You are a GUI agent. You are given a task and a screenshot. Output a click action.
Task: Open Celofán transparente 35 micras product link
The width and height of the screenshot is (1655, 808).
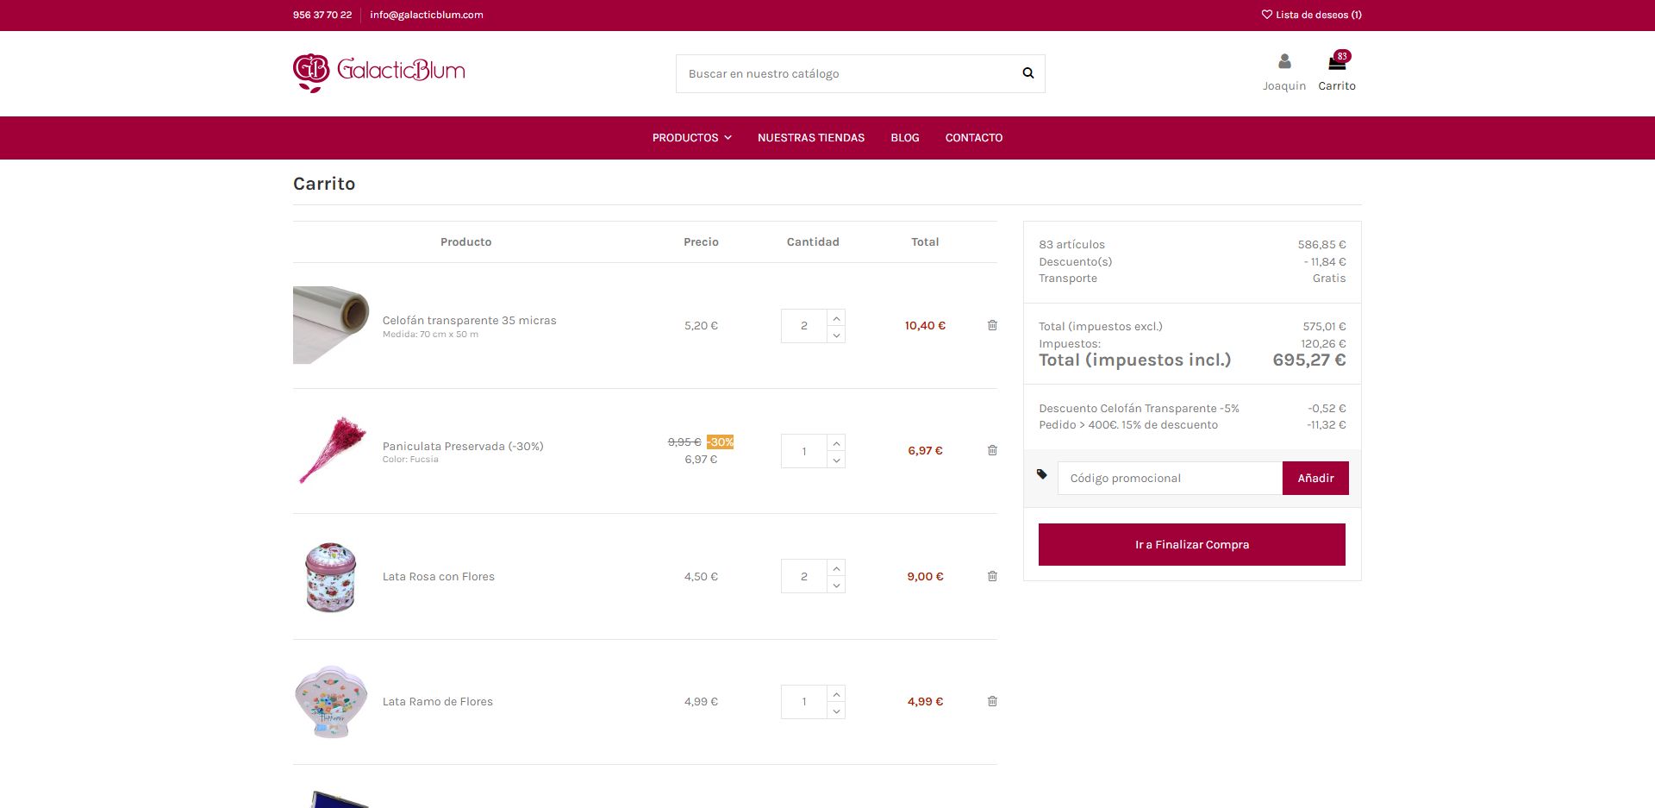pyautogui.click(x=470, y=320)
